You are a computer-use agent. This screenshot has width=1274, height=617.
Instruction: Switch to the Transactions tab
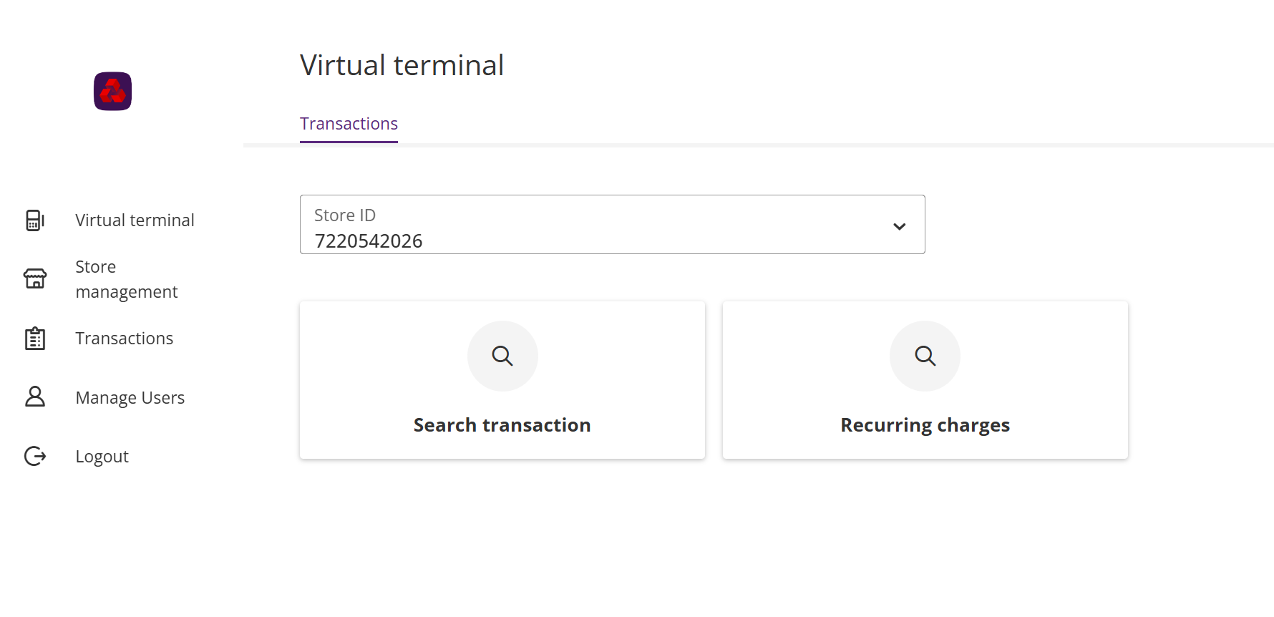349,124
